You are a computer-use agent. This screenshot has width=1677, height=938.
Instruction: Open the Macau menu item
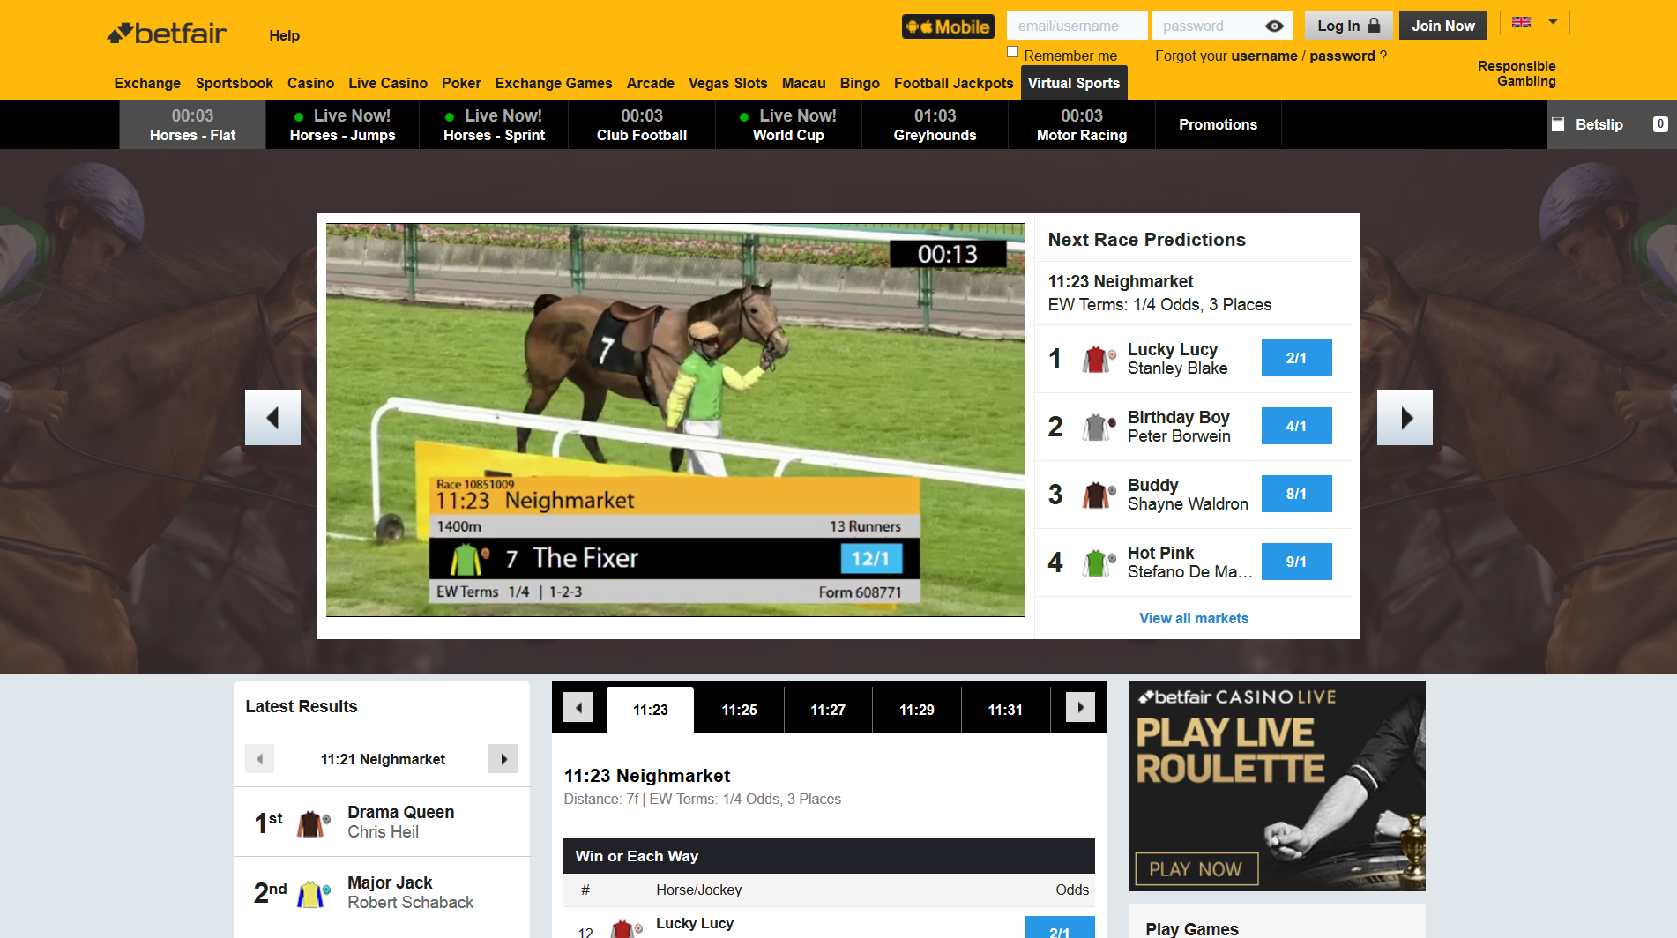pos(804,84)
